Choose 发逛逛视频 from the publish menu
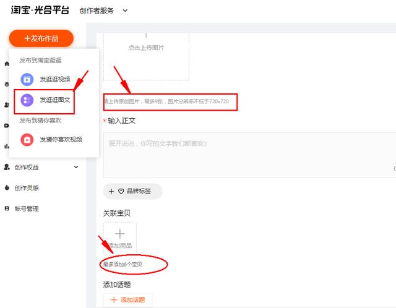The height and width of the screenshot is (308, 396). (x=55, y=79)
